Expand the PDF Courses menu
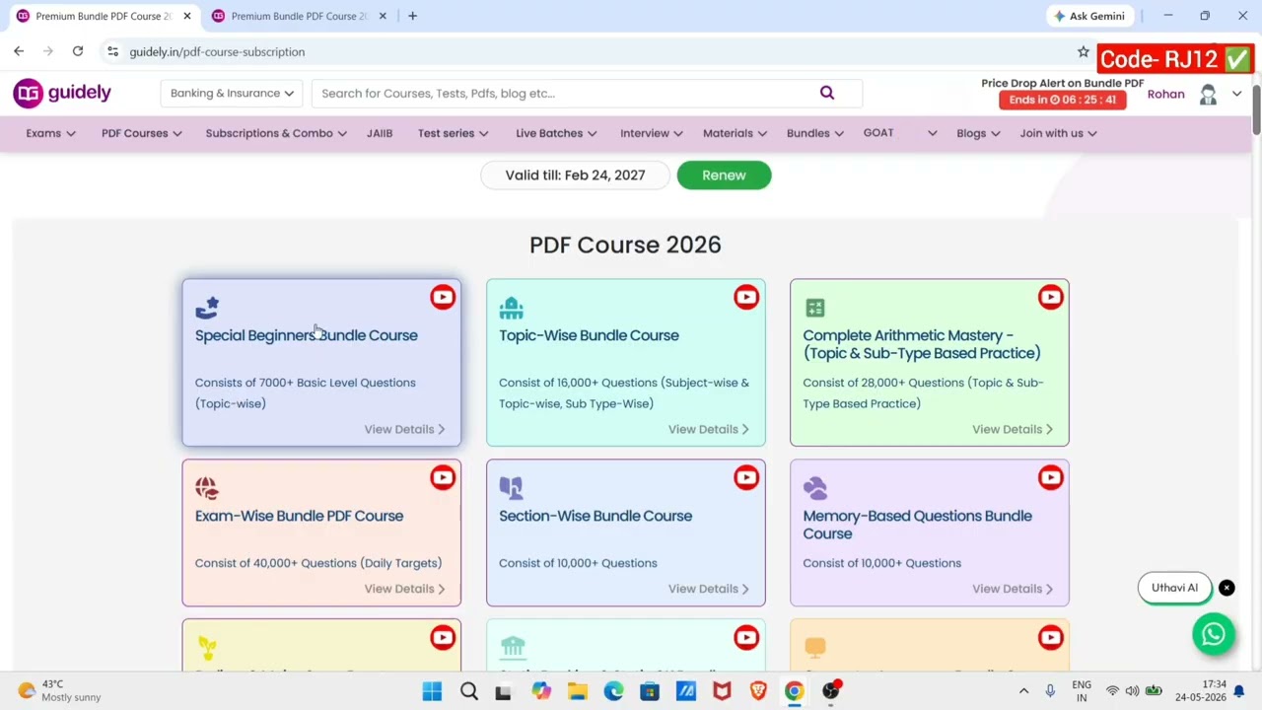Image resolution: width=1262 pixels, height=710 pixels. pyautogui.click(x=141, y=133)
